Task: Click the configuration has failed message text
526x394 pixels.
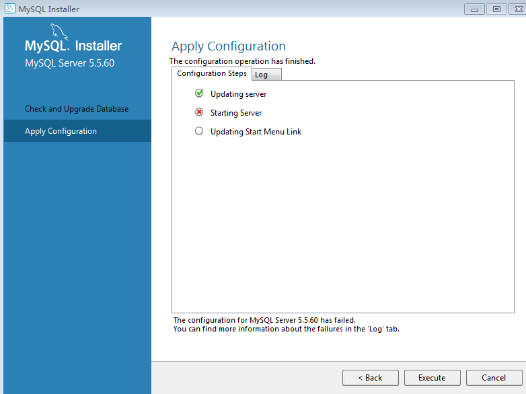Action: (x=264, y=320)
